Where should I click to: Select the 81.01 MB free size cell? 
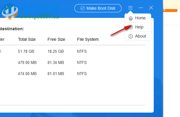56,74
